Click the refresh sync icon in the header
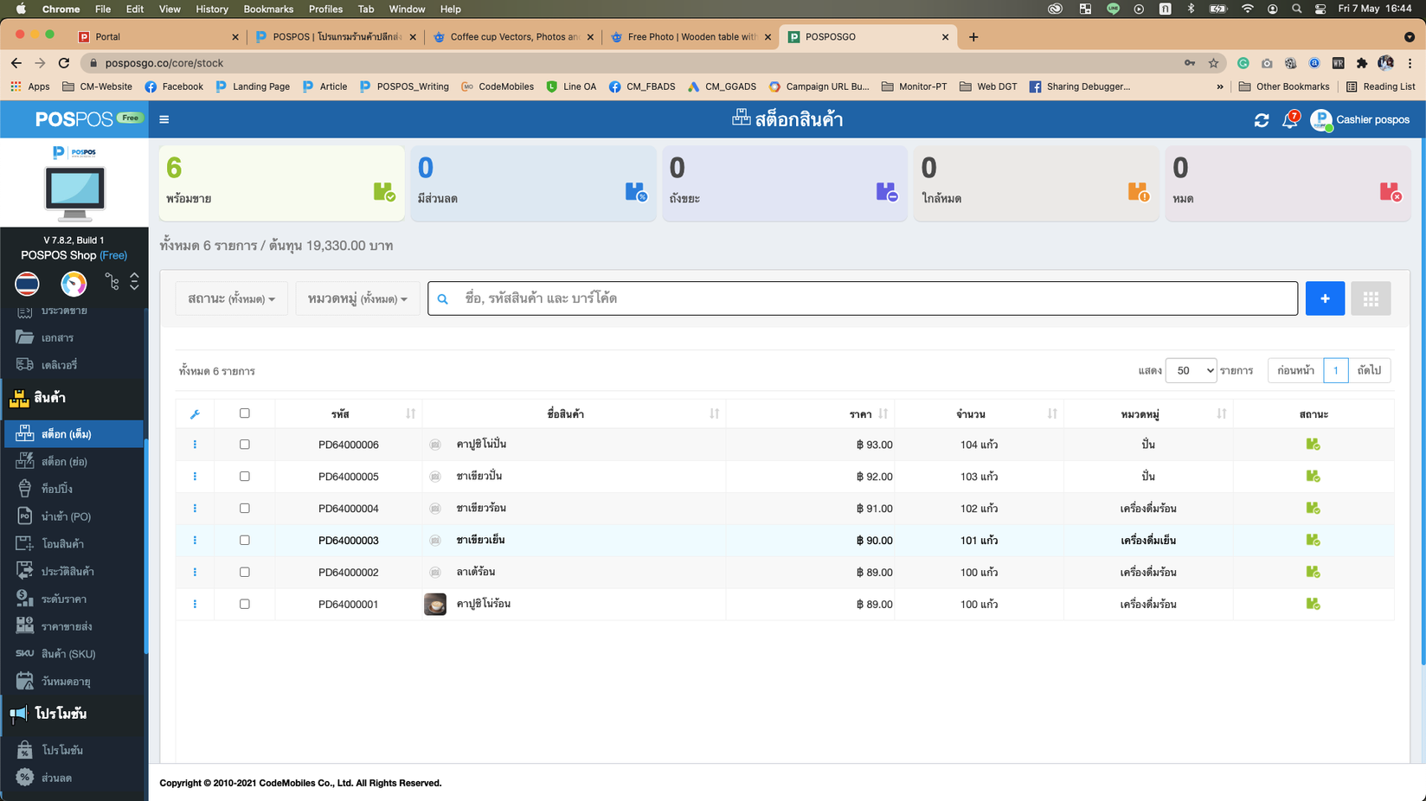 pos(1261,120)
